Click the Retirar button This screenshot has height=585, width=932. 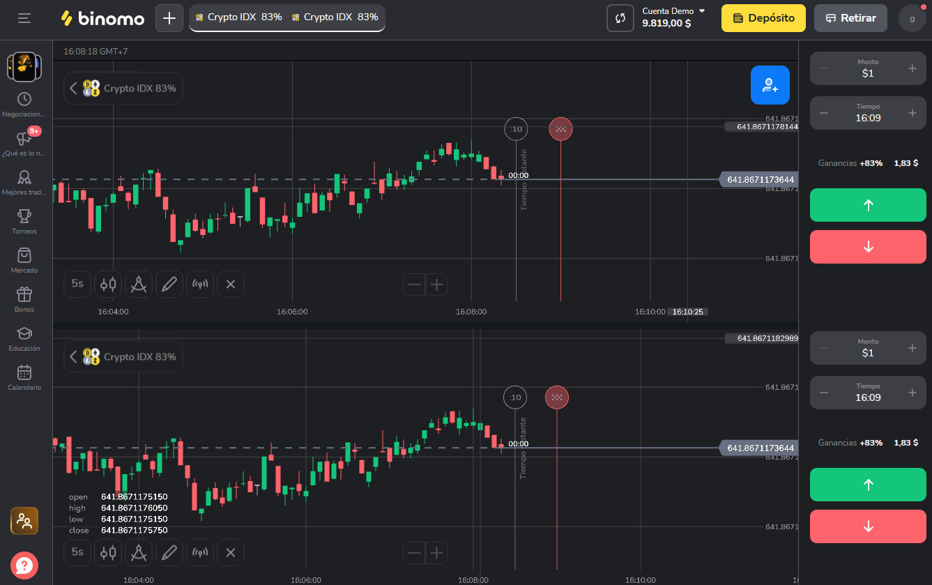click(850, 18)
